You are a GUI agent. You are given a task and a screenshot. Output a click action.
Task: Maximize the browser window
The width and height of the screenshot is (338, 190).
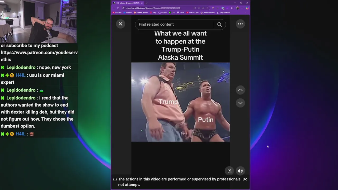click(x=241, y=3)
